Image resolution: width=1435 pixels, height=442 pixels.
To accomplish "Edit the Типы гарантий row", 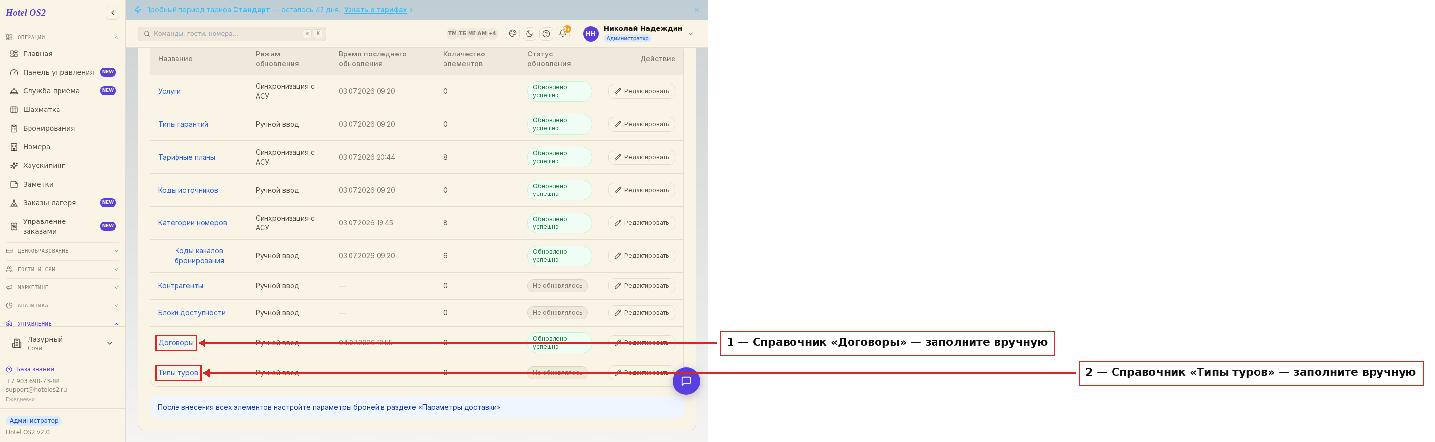I will 641,124.
